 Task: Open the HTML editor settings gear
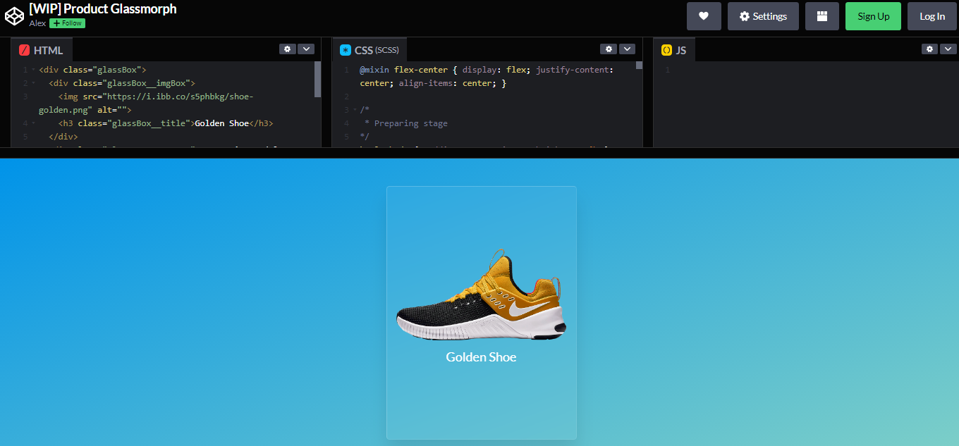287,49
